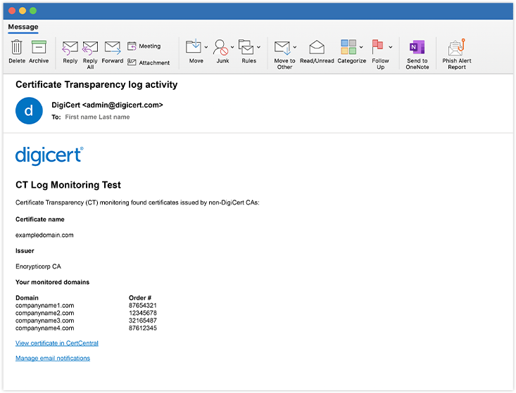Click the Reply All envelope icon
This screenshot has width=516, height=393.
90,48
